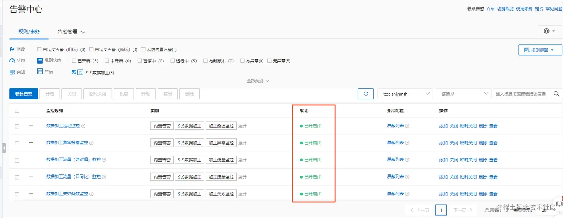
Task: Click the 规则状态 list icon
Action: [x=40, y=60]
